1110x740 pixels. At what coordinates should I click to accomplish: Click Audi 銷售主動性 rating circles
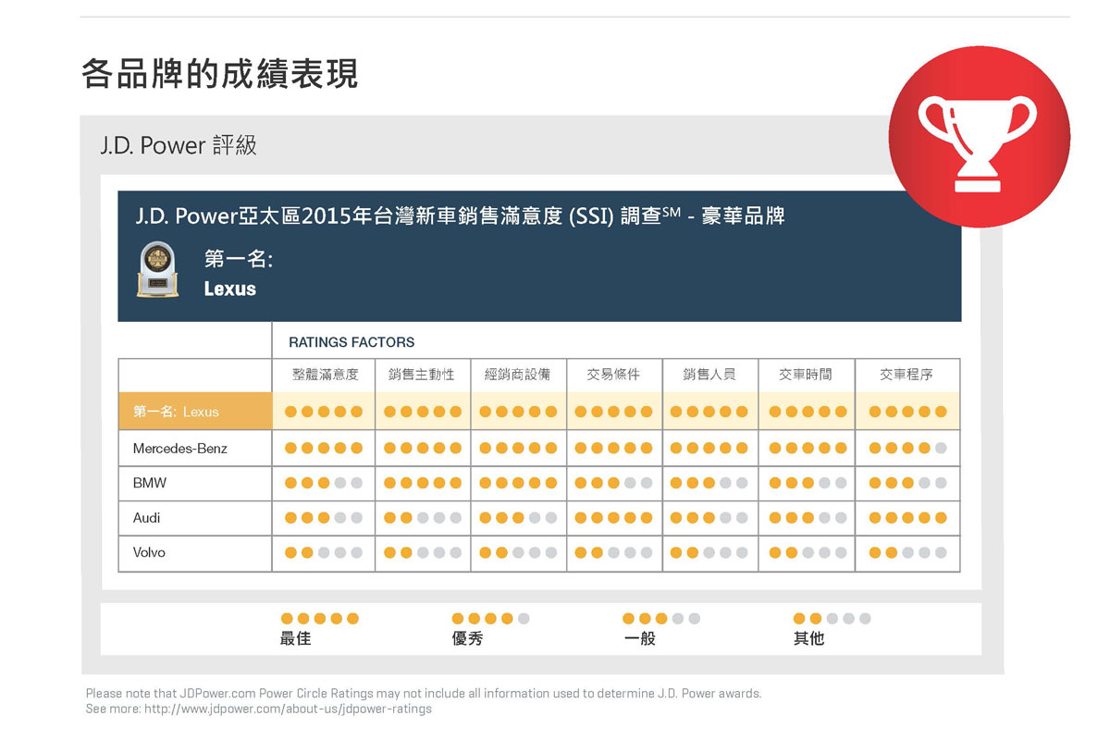click(422, 518)
